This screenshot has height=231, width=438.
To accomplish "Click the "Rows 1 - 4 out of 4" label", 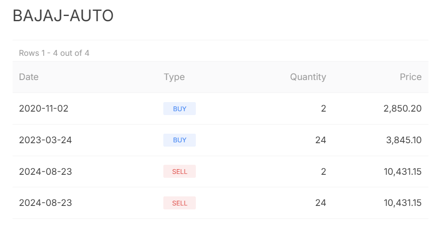I will 54,53.
